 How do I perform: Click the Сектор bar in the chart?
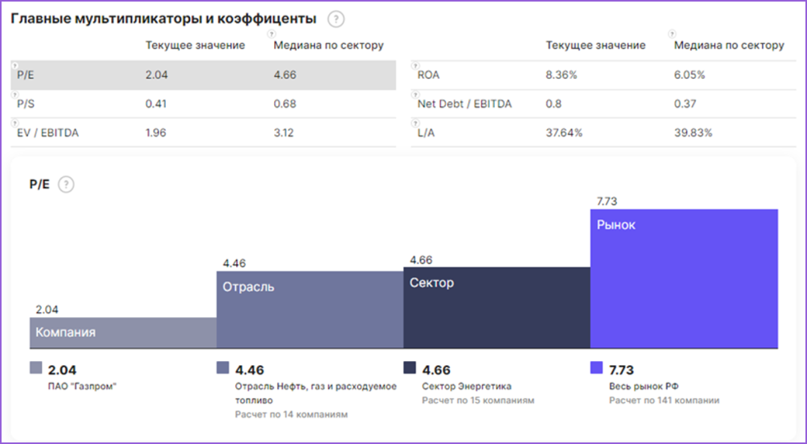tap(497, 307)
